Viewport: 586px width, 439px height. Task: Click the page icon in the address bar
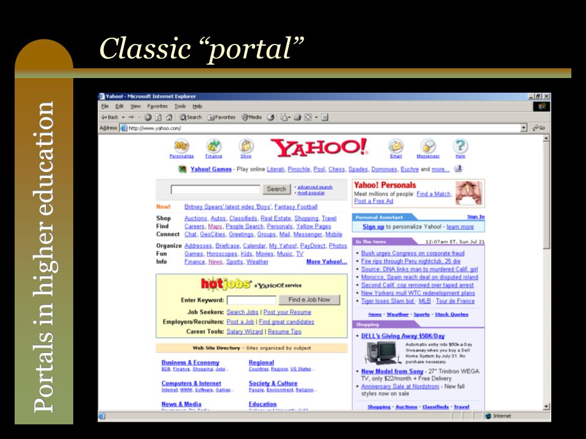click(124, 128)
